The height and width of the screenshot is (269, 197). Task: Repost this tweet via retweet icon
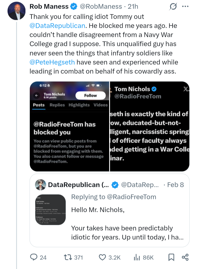[x=67, y=257]
